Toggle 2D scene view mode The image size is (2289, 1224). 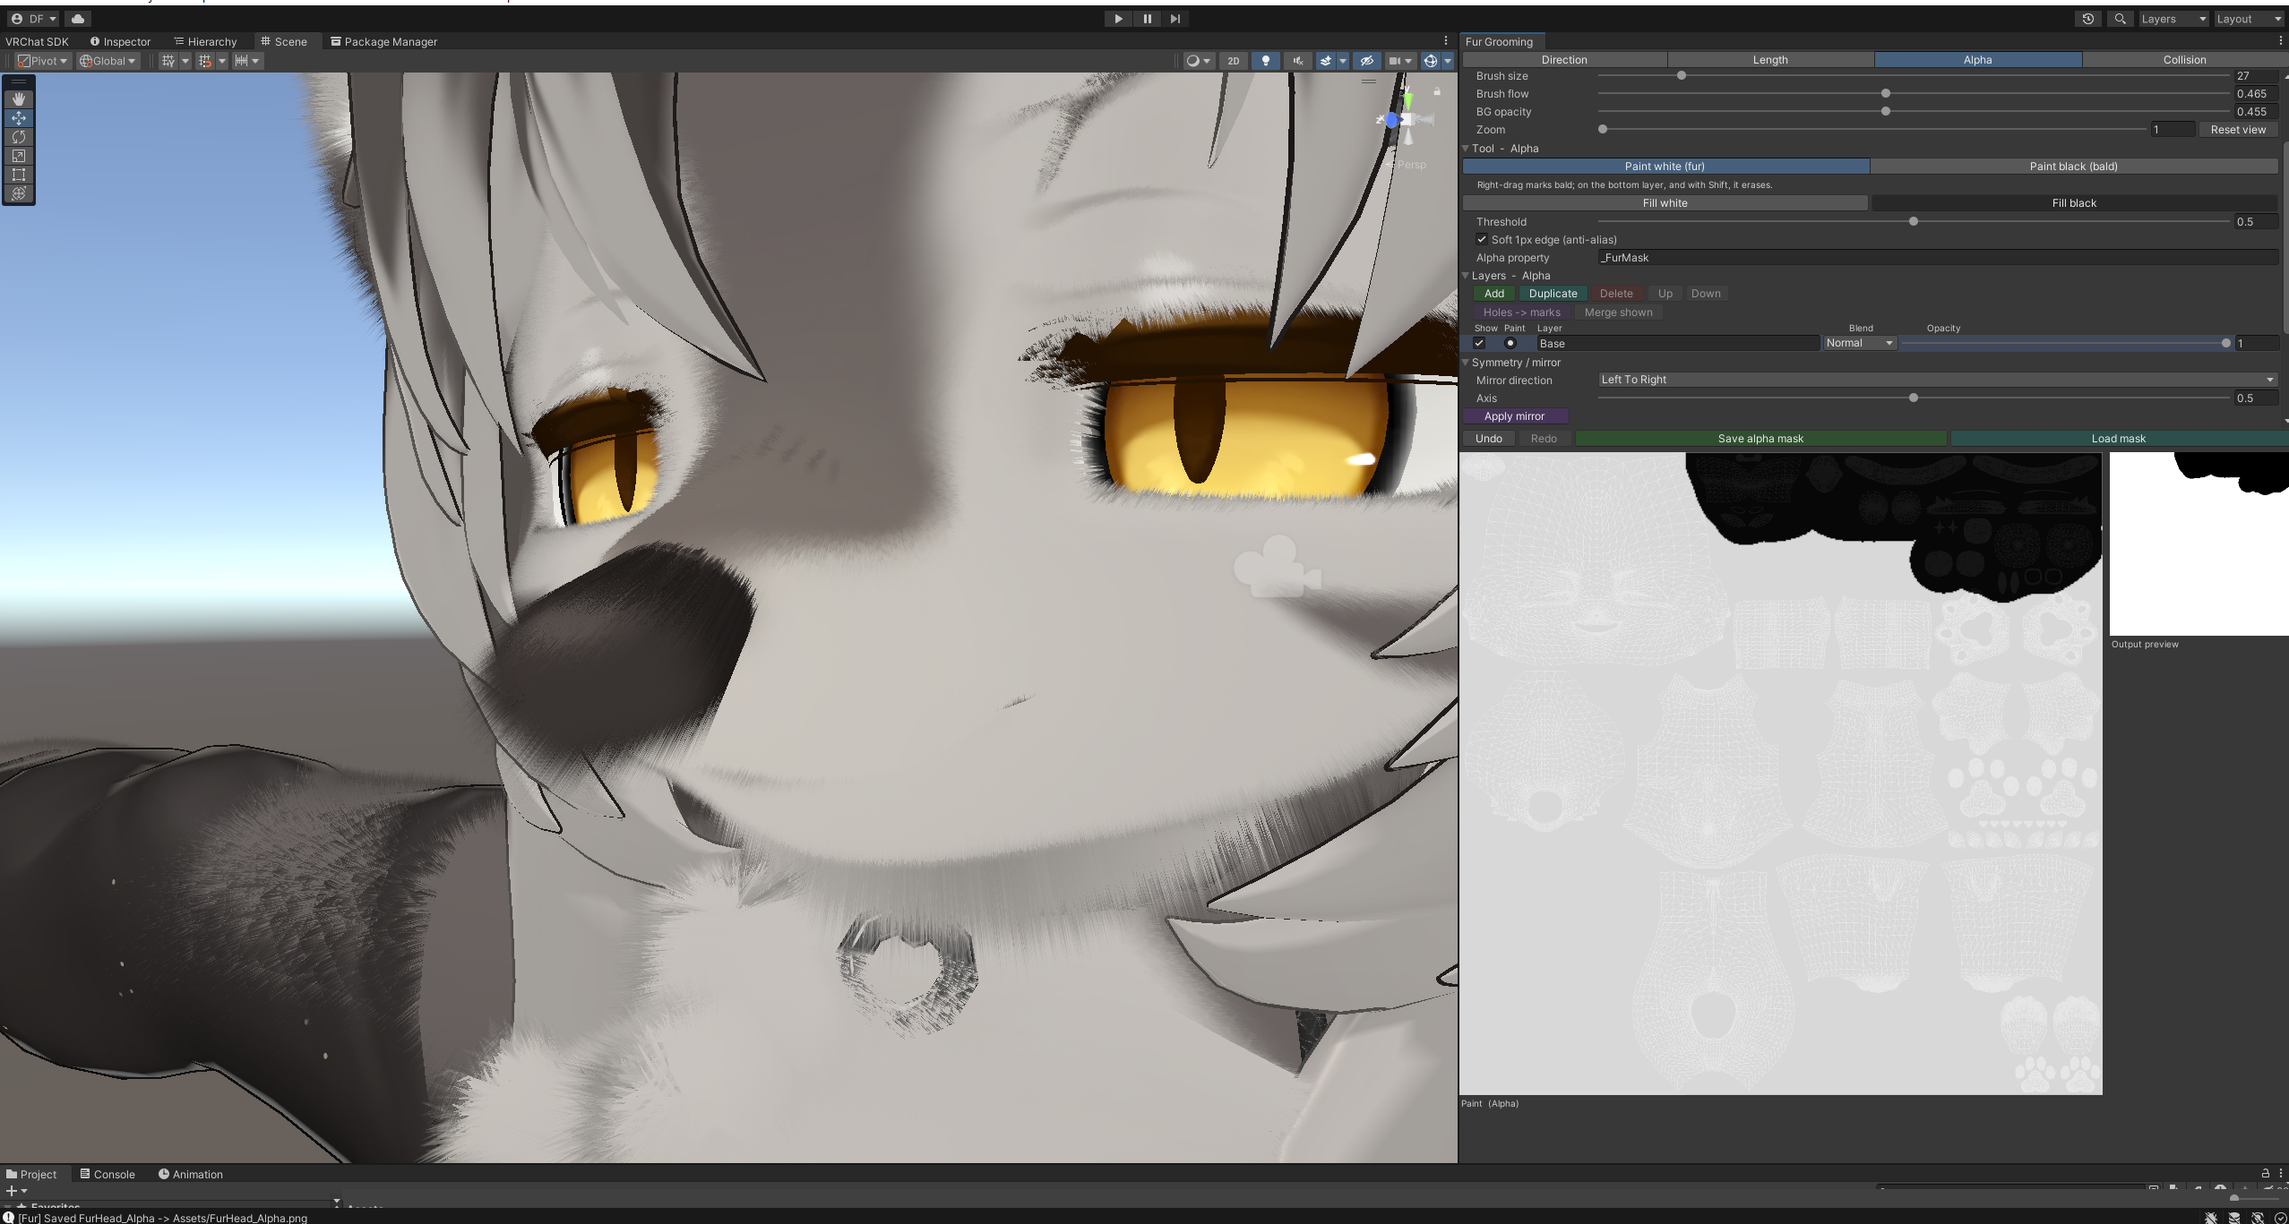tap(1234, 61)
